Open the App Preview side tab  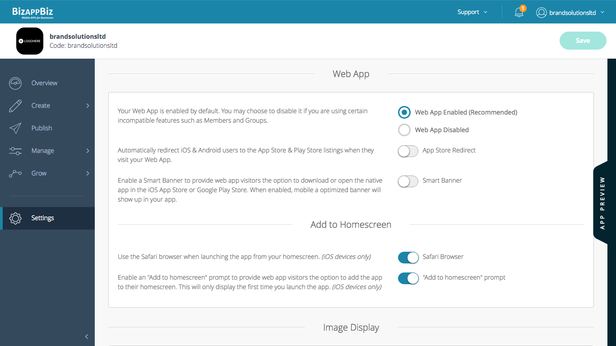603,203
